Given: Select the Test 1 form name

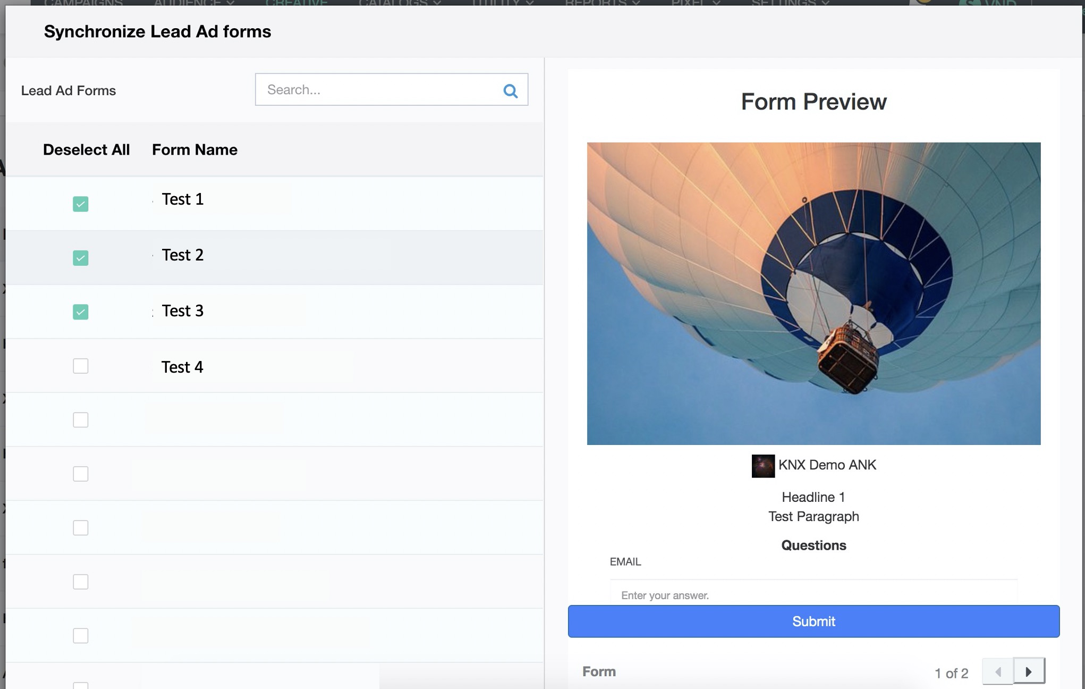Looking at the screenshot, I should pos(183,199).
